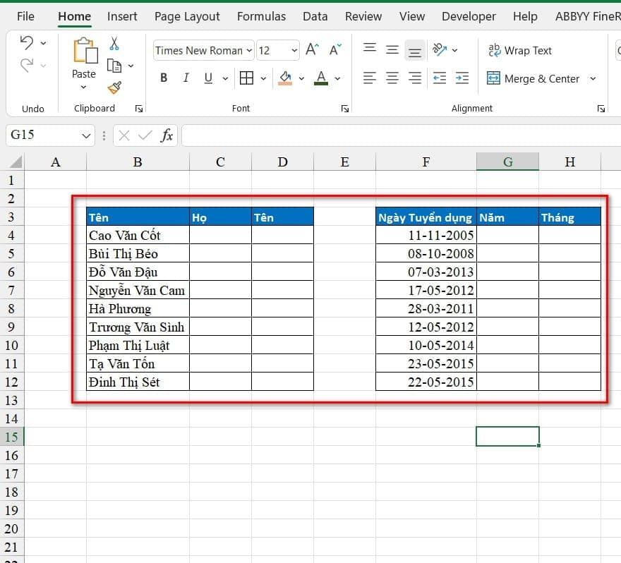Toggle Bold formatting
Viewport: 621px width, 563px height.
[x=164, y=78]
